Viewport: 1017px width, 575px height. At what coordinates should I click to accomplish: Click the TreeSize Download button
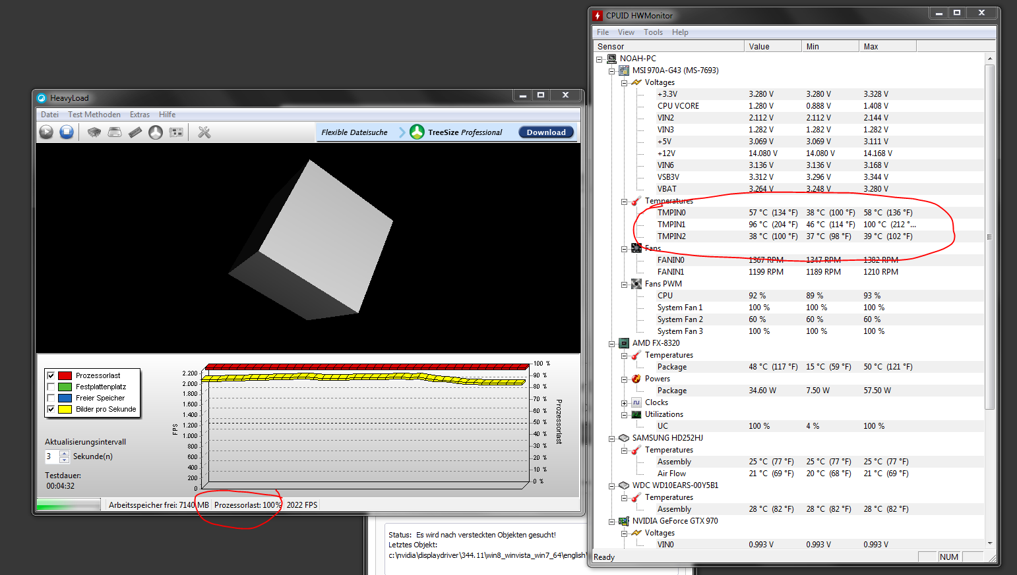click(x=546, y=132)
